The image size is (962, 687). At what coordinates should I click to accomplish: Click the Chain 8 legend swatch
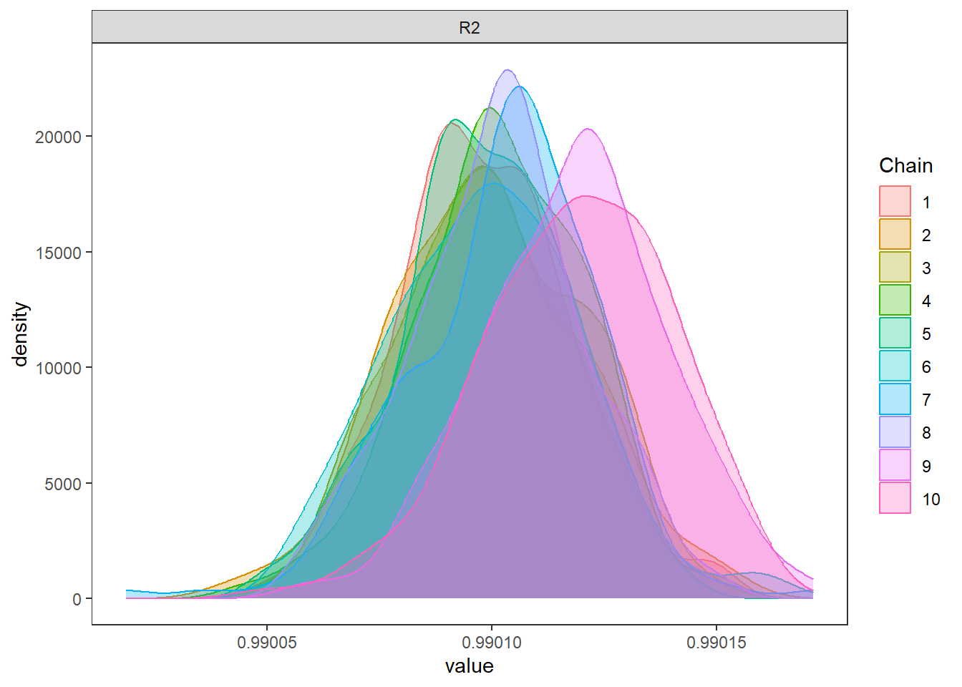(x=895, y=432)
